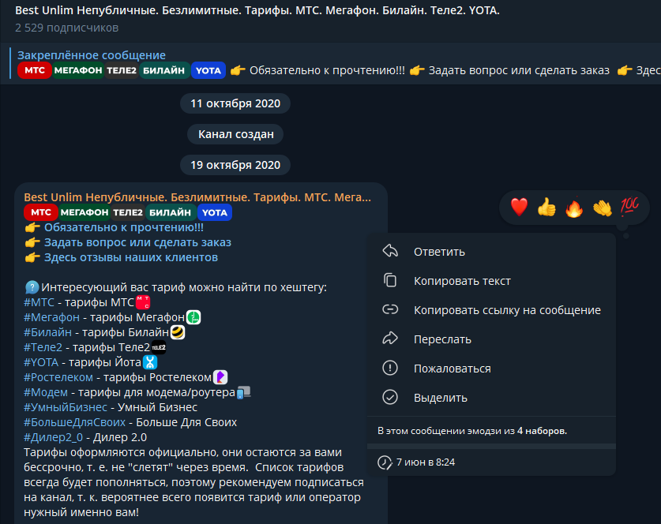Open the #Ростелеком hashtag
Viewport: 661px width, 524px height.
(x=58, y=377)
